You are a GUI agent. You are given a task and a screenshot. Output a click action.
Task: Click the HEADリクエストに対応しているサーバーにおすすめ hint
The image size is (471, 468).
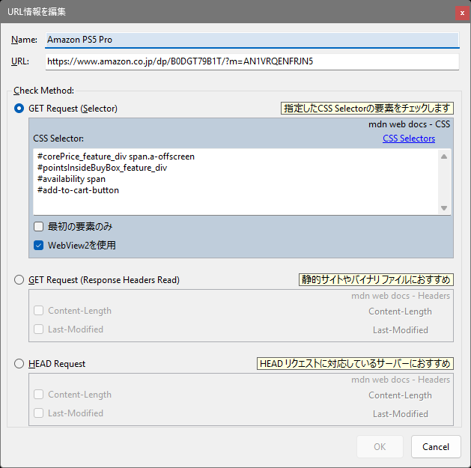355,363
